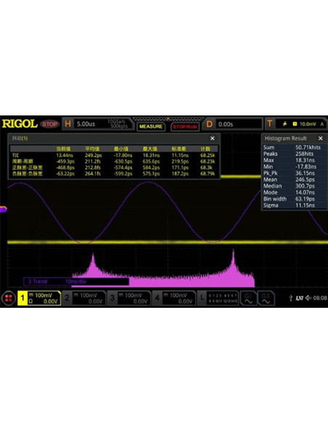Open the clock showing 08:08

321,298
